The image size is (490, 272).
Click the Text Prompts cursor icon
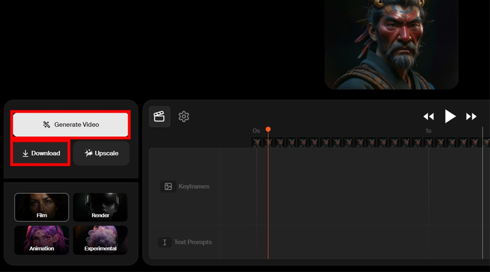[165, 243]
